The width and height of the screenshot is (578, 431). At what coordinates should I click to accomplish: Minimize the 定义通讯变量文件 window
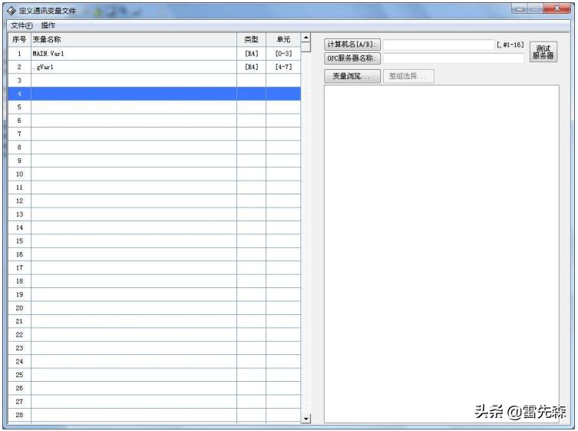(x=520, y=9)
